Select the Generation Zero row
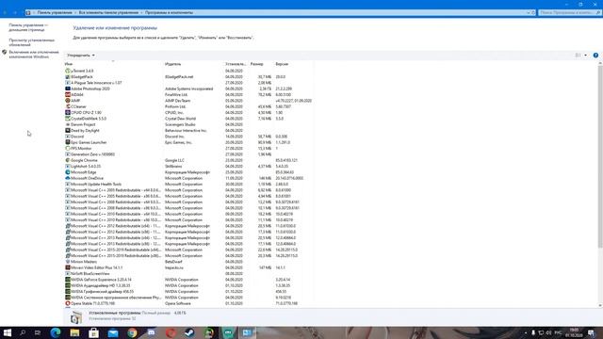Image resolution: width=603 pixels, height=339 pixels. [188, 154]
